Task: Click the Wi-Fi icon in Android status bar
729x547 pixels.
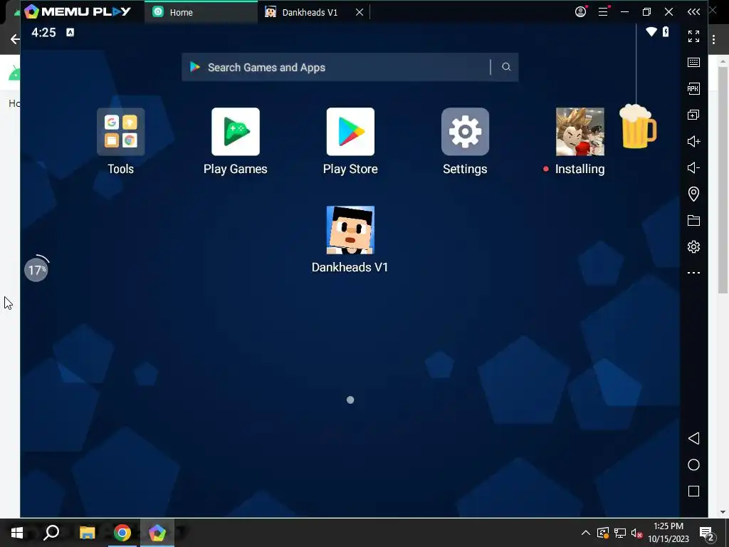Action: click(651, 31)
